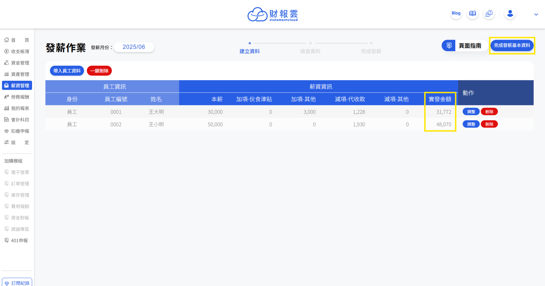
Task: Click the 加項-伙食津貼 column header
Action: point(254,99)
